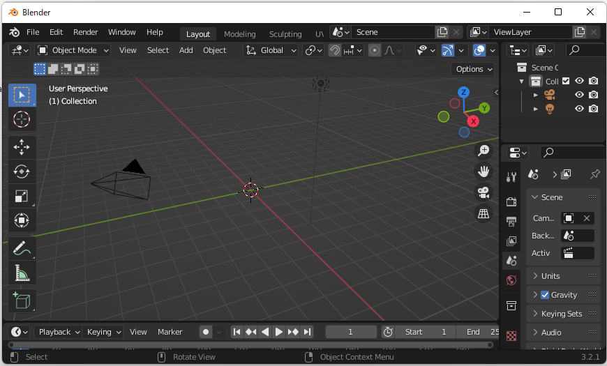Open Scene properties tab

pyautogui.click(x=511, y=261)
